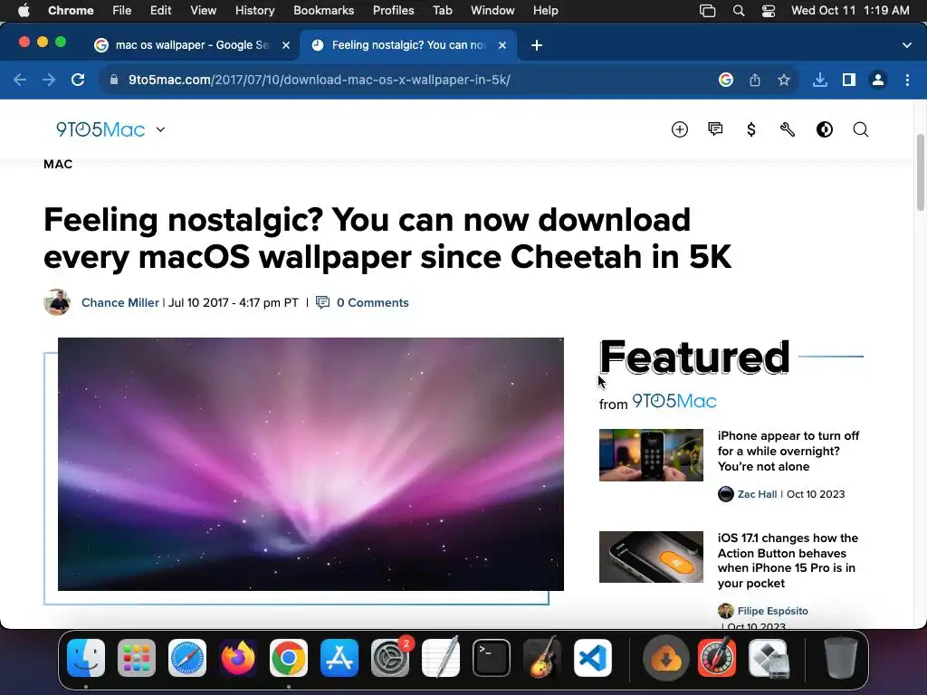
Task: Toggle Chrome side panel icon
Action: 849,80
